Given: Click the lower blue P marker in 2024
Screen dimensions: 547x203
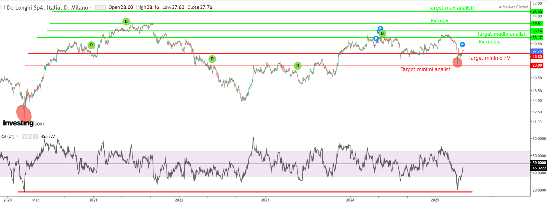Looking at the screenshot, I should pyautogui.click(x=376, y=38).
